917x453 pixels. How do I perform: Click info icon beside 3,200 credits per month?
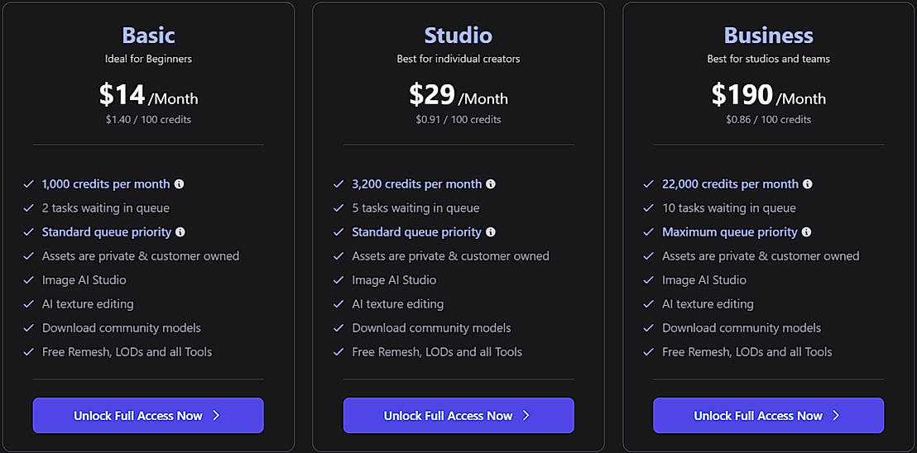point(491,184)
